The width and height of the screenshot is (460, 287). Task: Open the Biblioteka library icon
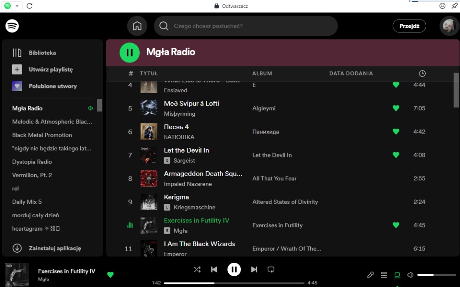(17, 53)
